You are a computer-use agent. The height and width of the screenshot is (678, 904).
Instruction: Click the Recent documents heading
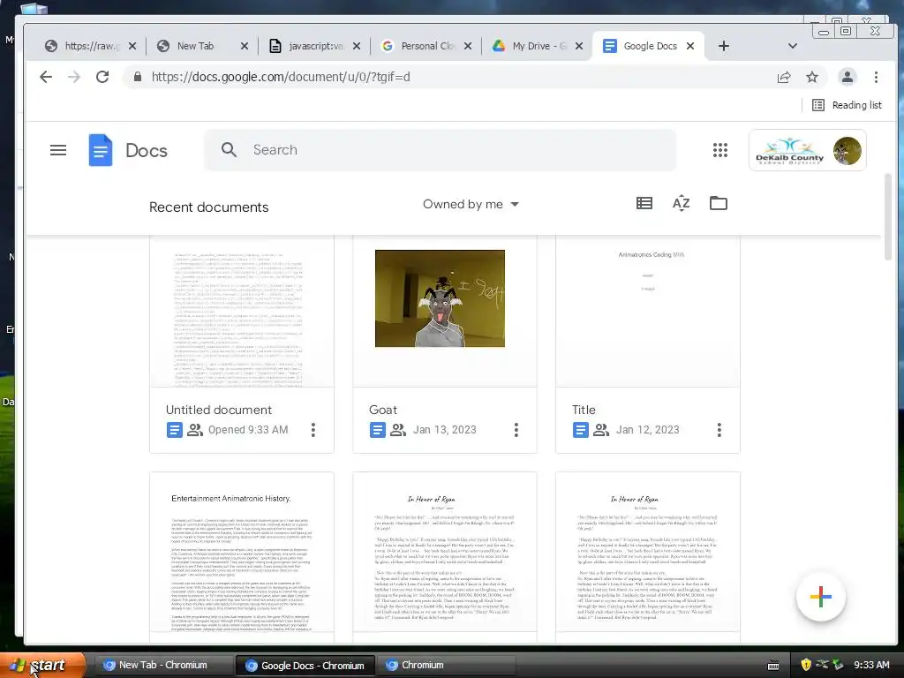[x=208, y=207]
